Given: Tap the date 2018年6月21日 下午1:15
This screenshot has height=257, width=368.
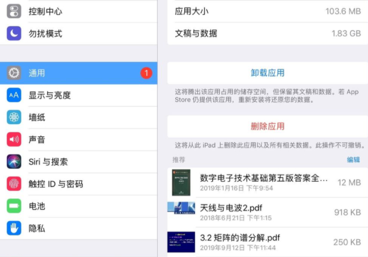Looking at the screenshot, I should click(x=236, y=218).
